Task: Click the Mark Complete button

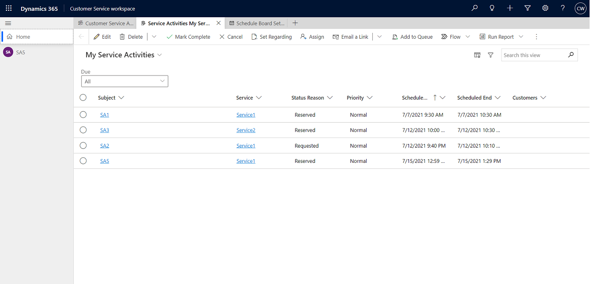Action: pyautogui.click(x=188, y=37)
